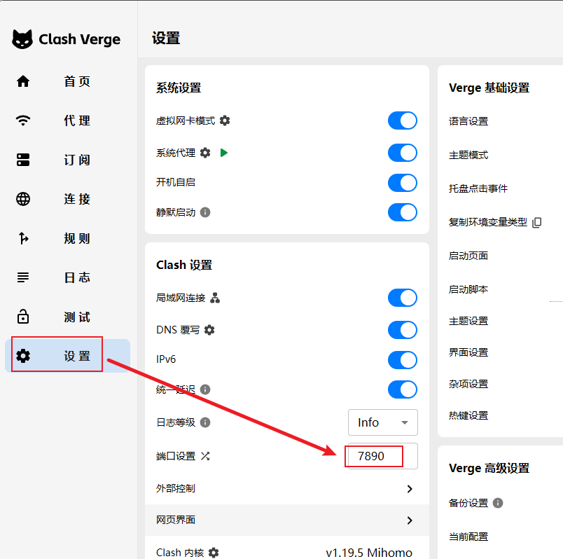Click info icon next to 日志等级
The image size is (563, 559).
point(205,422)
